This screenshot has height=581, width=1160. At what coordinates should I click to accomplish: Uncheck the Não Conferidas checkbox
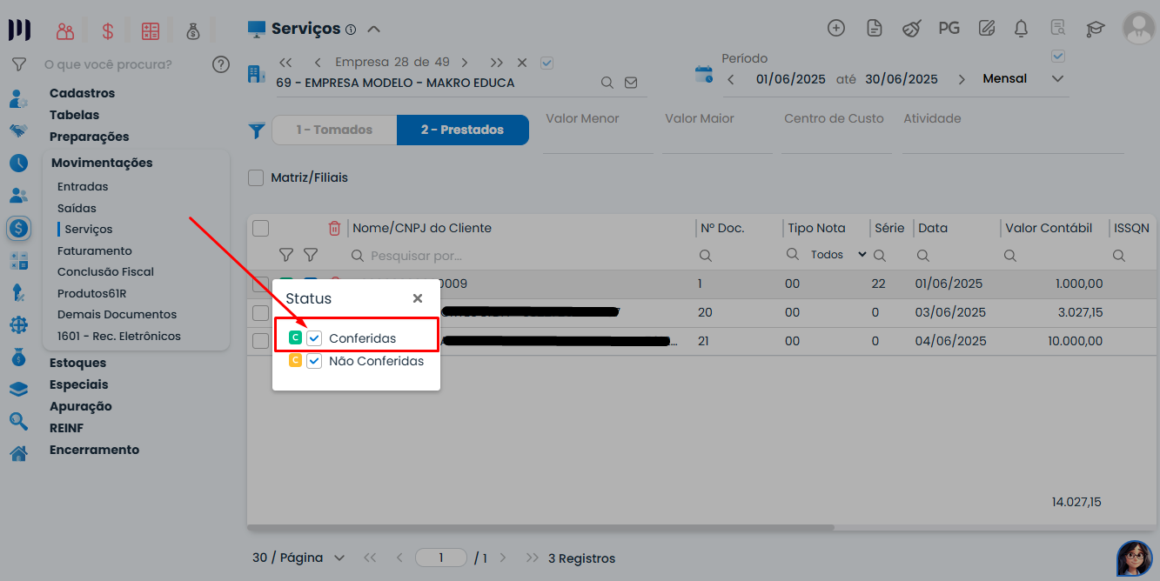(314, 361)
